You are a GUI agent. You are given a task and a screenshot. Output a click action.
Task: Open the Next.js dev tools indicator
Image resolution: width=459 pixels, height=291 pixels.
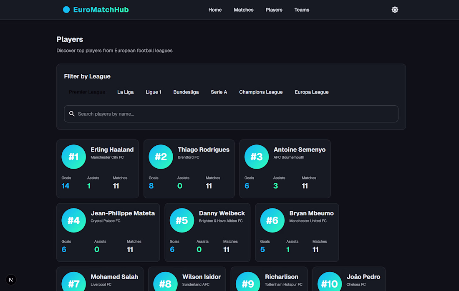[11, 280]
